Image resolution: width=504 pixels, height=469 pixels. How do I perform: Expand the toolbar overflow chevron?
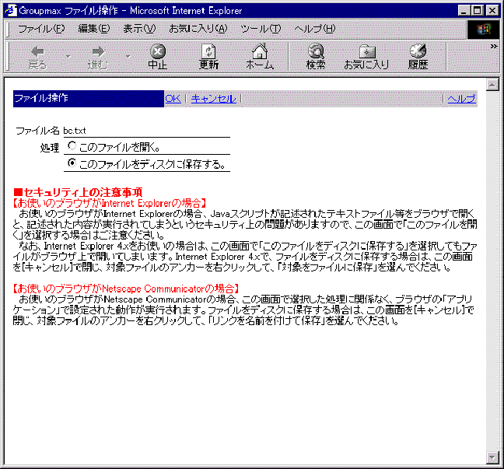494,47
